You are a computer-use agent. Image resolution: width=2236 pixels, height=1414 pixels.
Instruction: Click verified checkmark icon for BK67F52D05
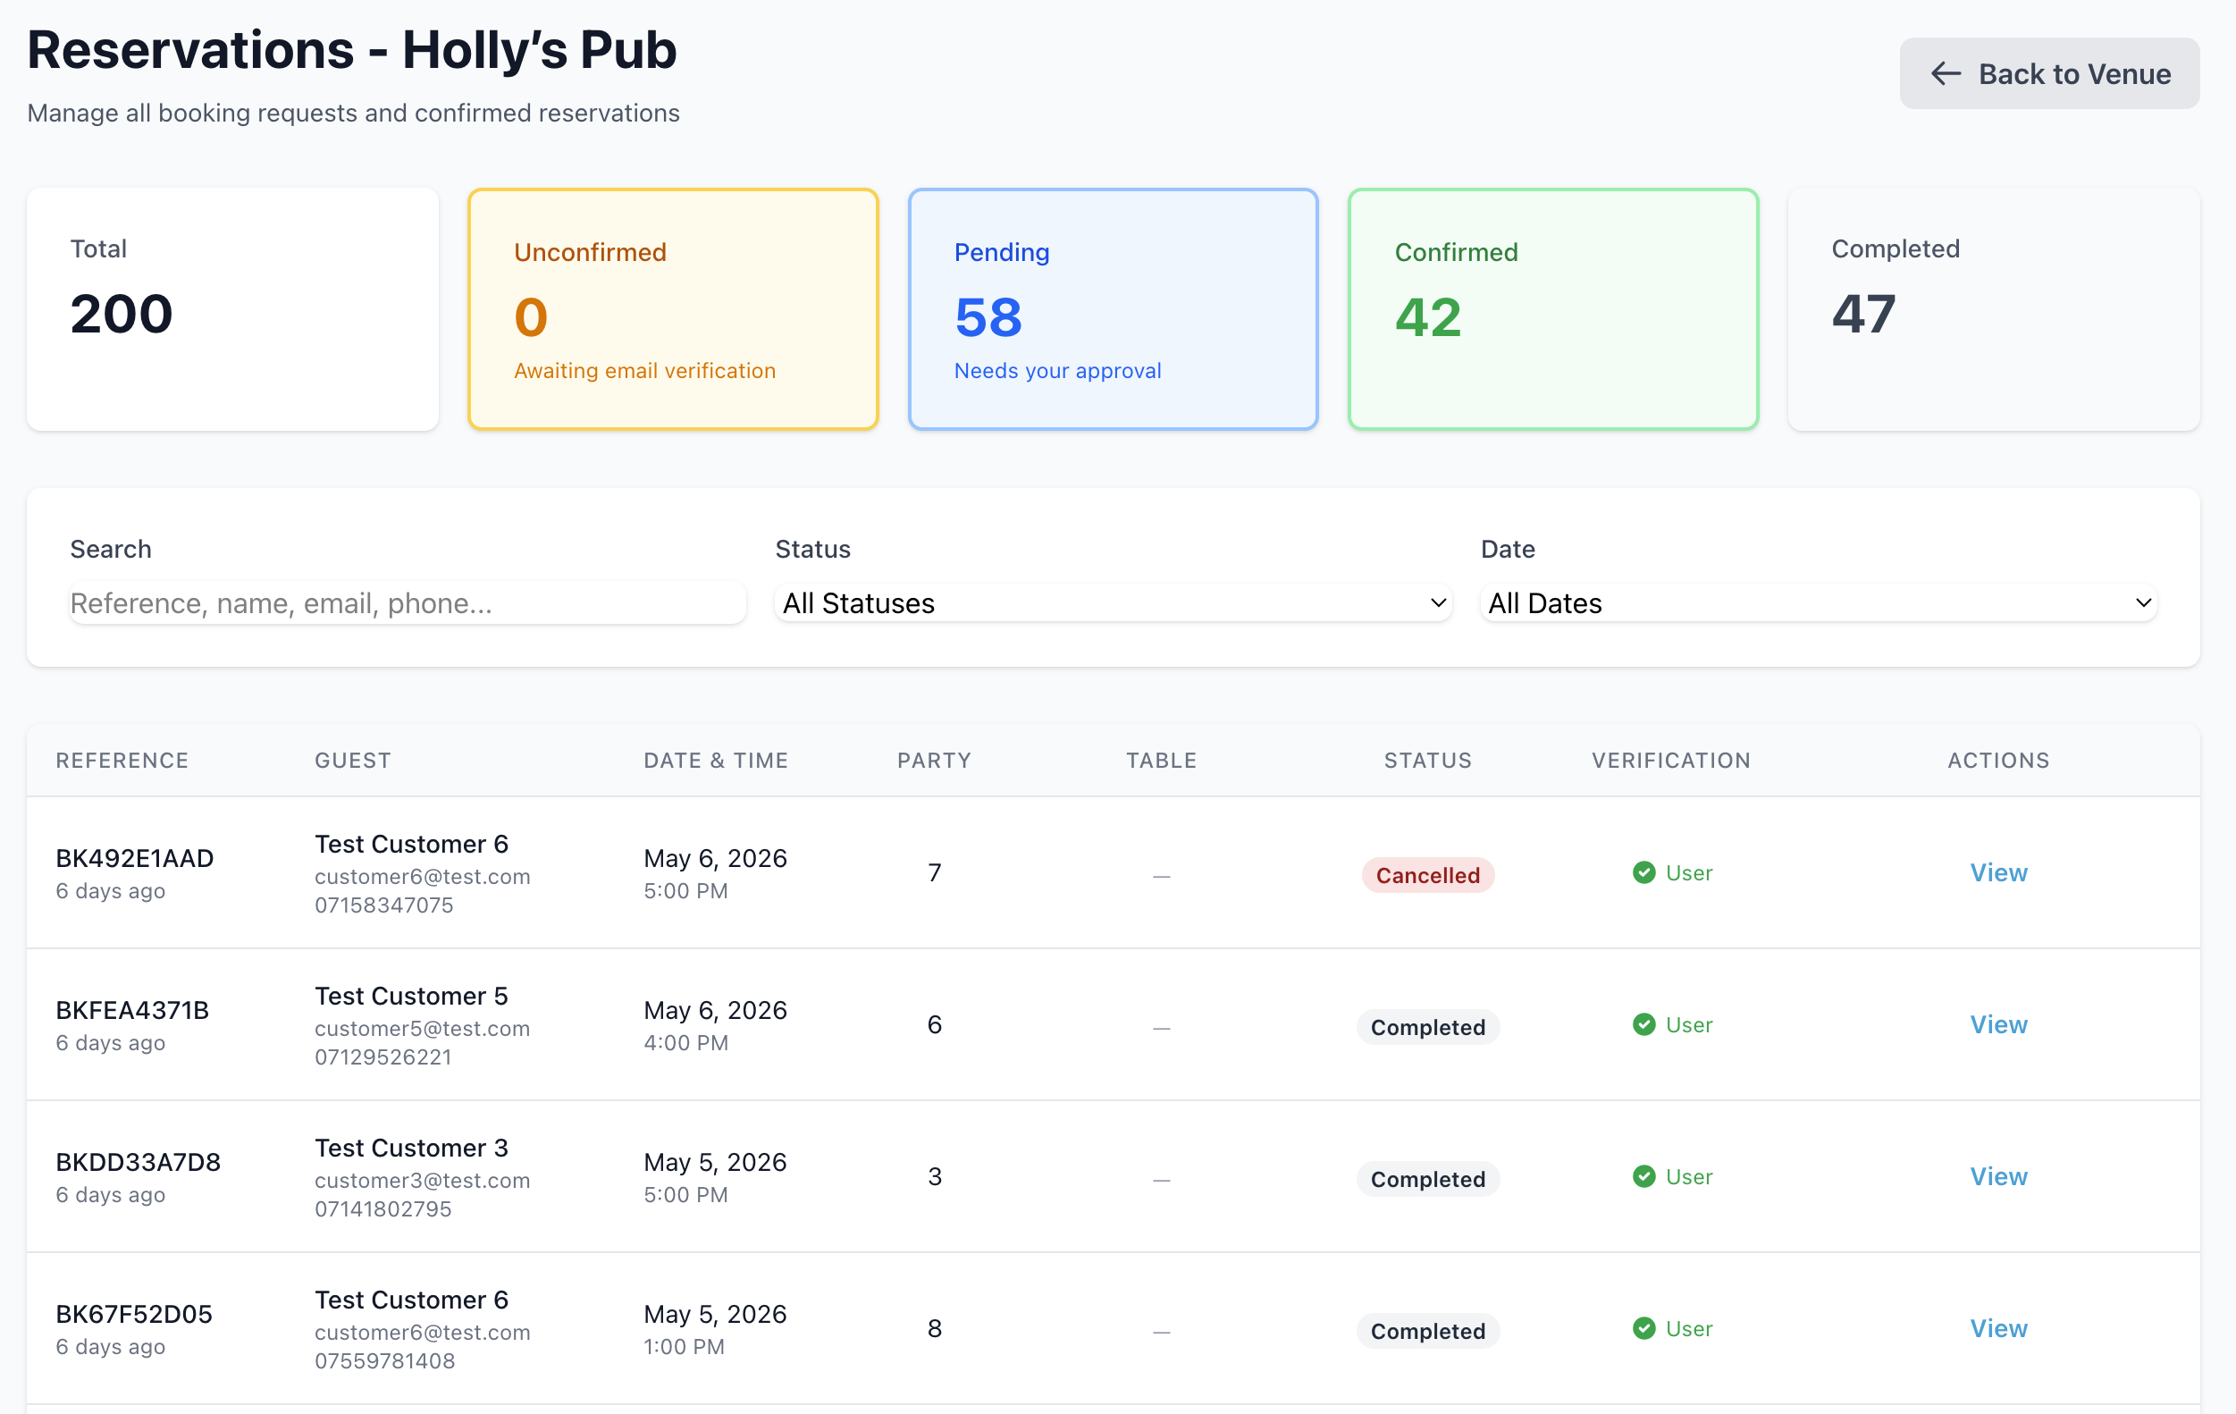[x=1643, y=1328]
